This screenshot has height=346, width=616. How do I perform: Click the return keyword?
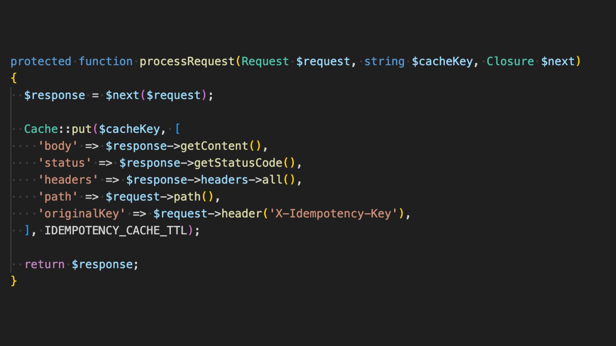point(44,264)
